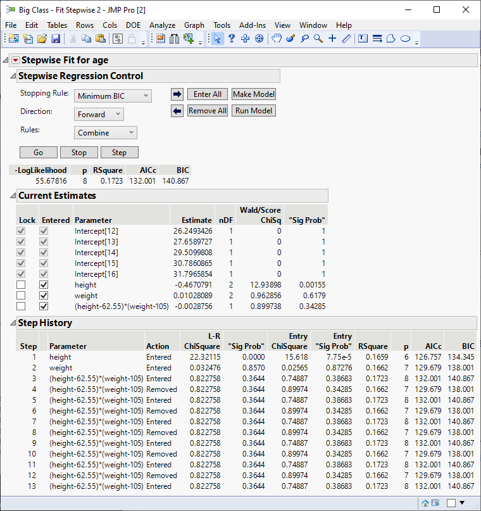Select the Crosshairs tool
Viewport: 481px width, 511px height.
[x=332, y=39]
